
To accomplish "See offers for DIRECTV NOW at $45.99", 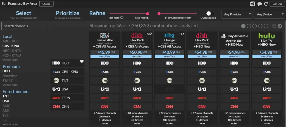I will tap(105, 56).
